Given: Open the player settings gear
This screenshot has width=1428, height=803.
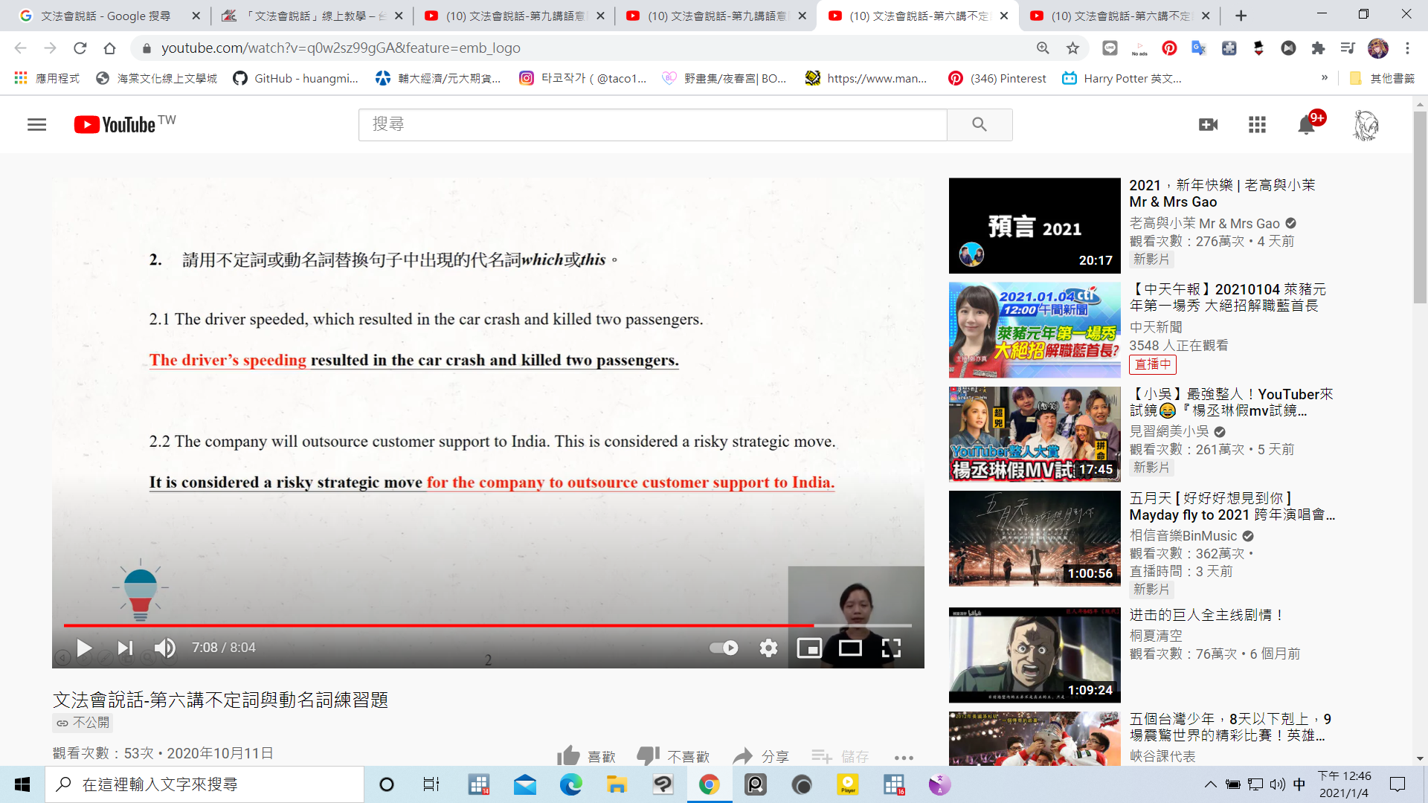Looking at the screenshot, I should click(768, 648).
